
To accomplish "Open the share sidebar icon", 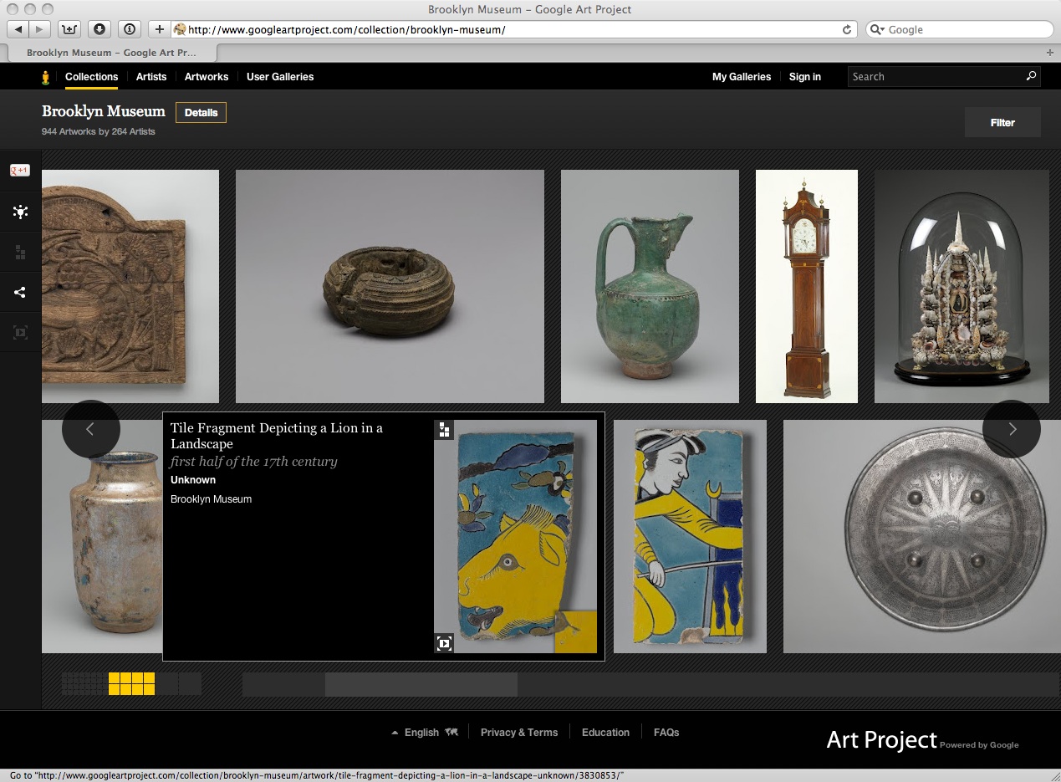I will click(20, 293).
